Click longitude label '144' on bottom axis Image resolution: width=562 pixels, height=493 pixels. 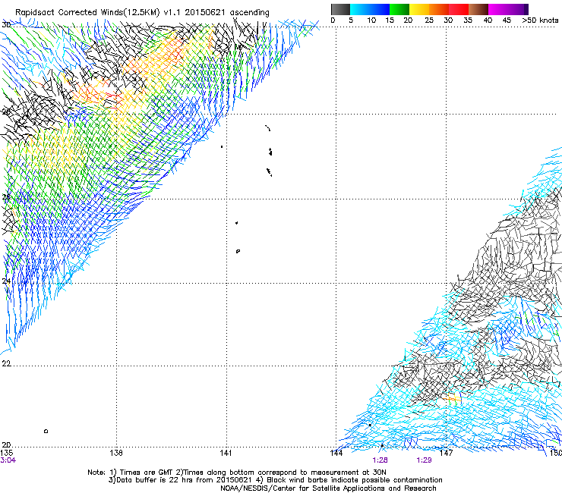pos(336,453)
